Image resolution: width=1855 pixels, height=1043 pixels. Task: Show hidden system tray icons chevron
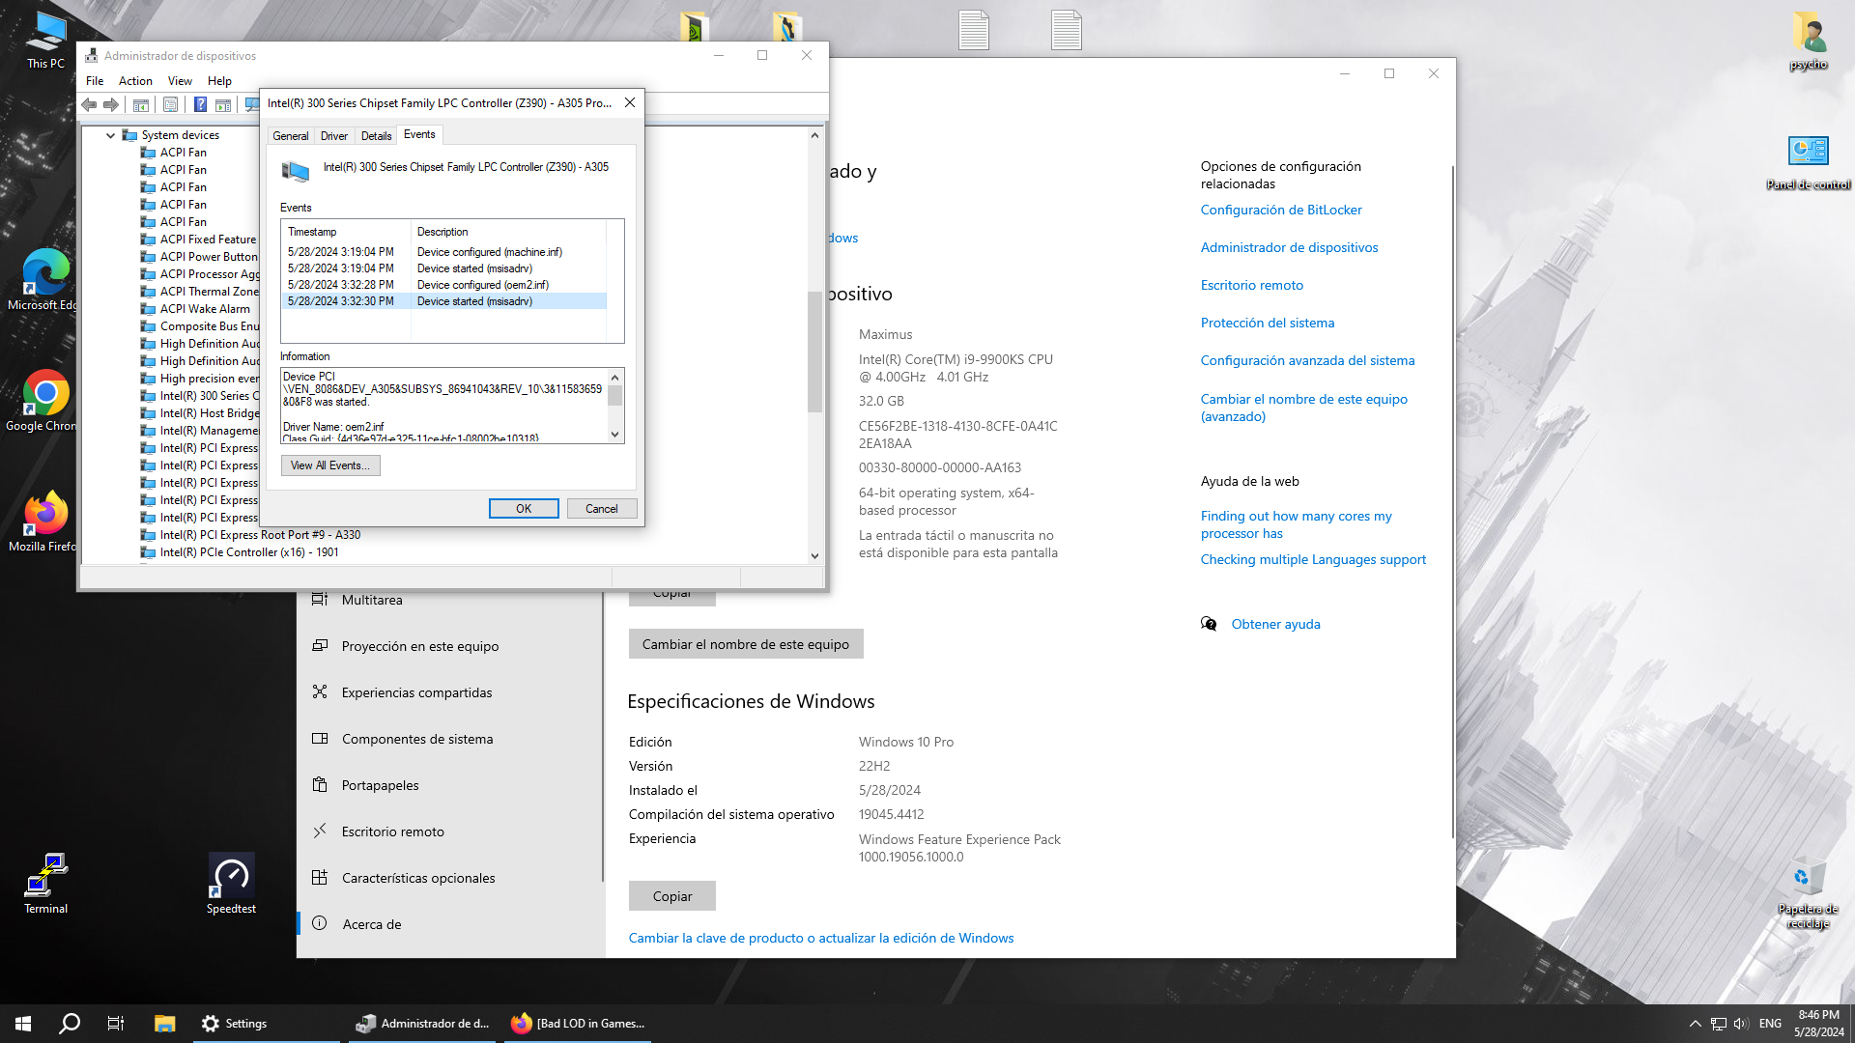(1695, 1024)
